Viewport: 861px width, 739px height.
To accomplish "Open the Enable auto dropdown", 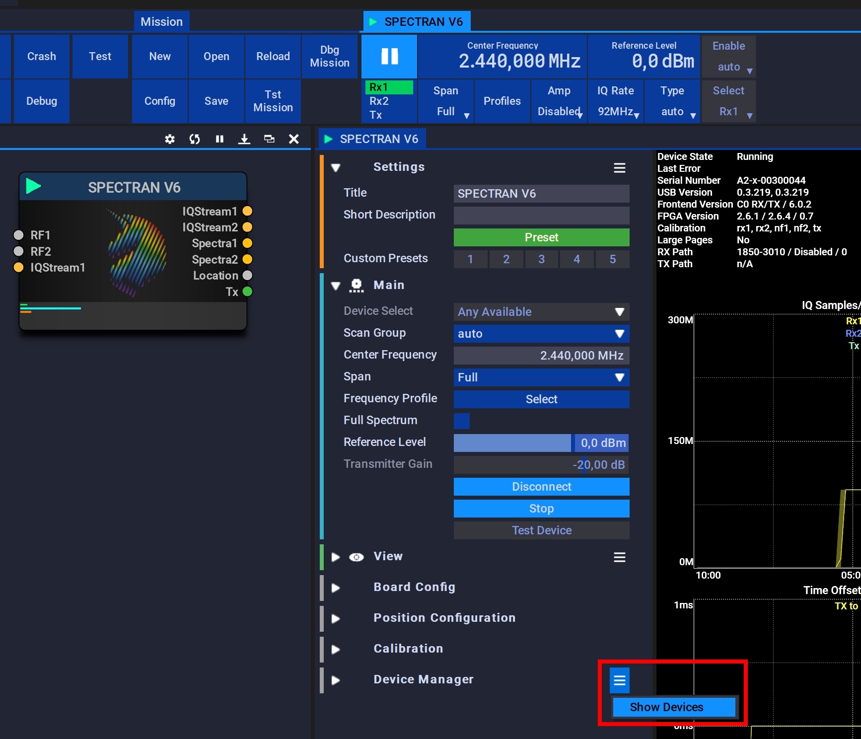I will [729, 56].
